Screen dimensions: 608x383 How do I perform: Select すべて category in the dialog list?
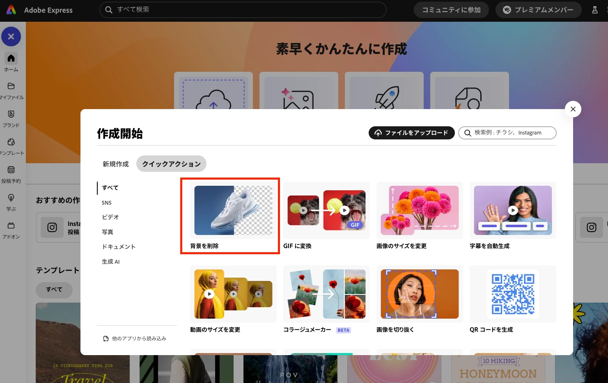coord(110,188)
